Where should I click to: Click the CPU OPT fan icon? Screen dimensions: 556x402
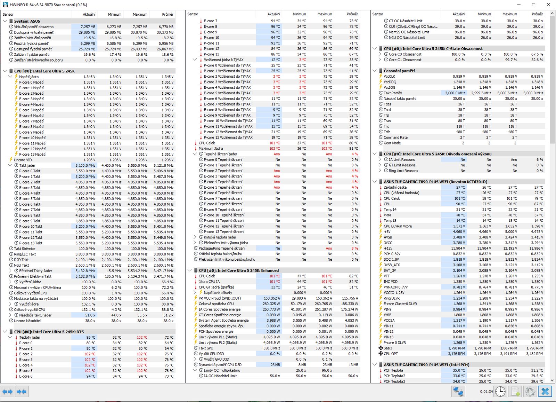coord(381,354)
